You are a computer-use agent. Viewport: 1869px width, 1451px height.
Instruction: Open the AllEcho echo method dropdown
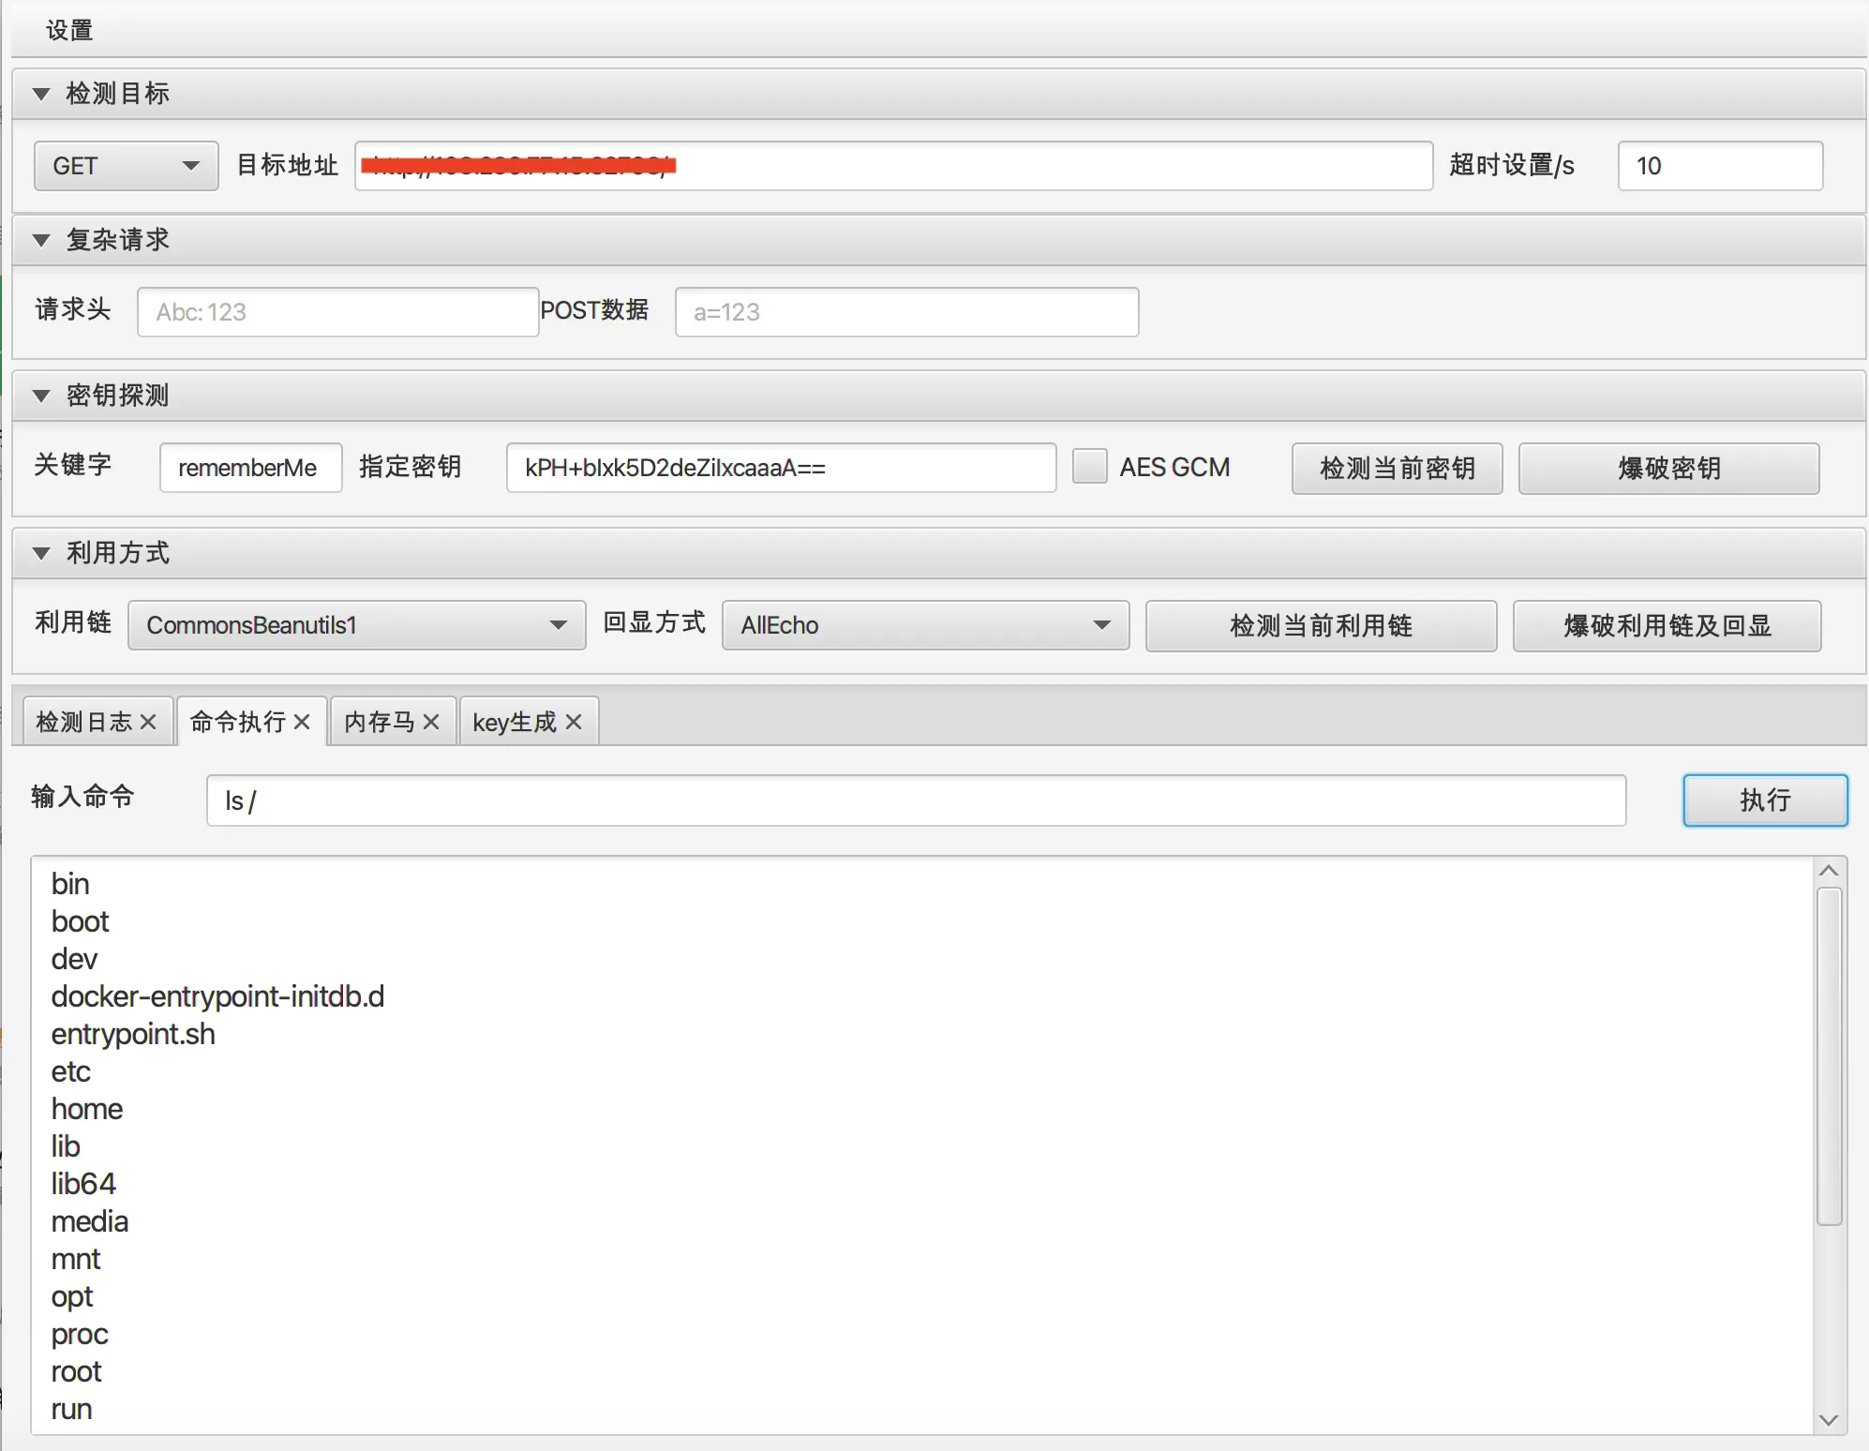[x=924, y=625]
